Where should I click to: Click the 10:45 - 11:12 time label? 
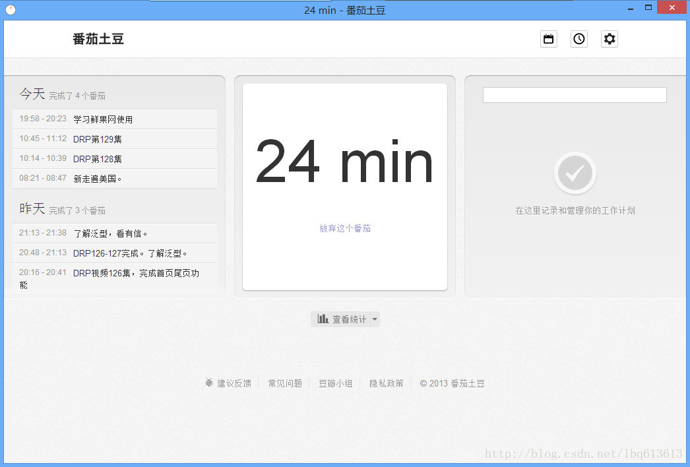pyautogui.click(x=43, y=139)
